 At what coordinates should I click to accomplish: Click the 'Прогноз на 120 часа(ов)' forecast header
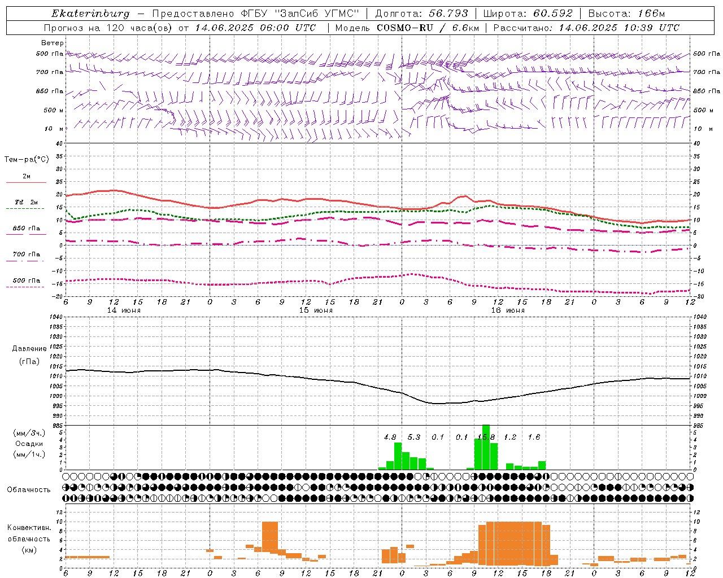(x=109, y=28)
